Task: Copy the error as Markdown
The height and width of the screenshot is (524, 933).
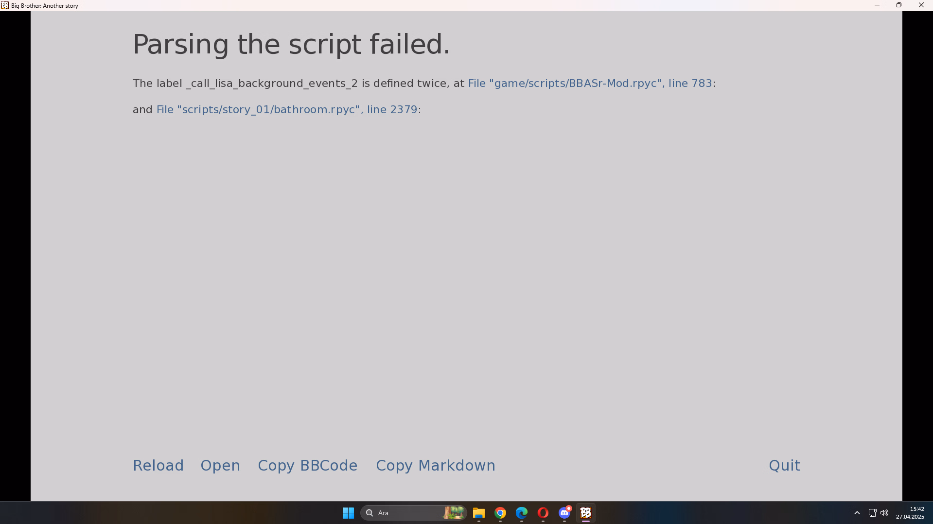Action: 436,466
